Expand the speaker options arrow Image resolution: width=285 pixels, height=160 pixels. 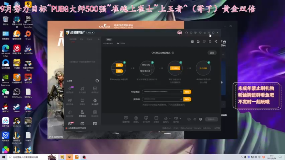click(x=180, y=119)
